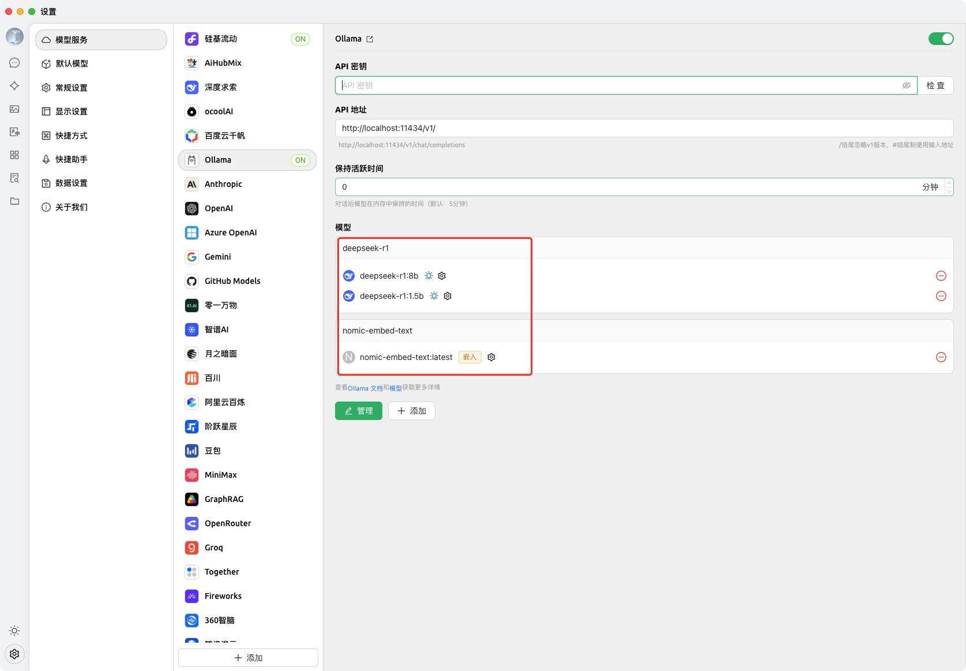Open 常规设置 settings page
This screenshot has width=966, height=671.
[101, 88]
